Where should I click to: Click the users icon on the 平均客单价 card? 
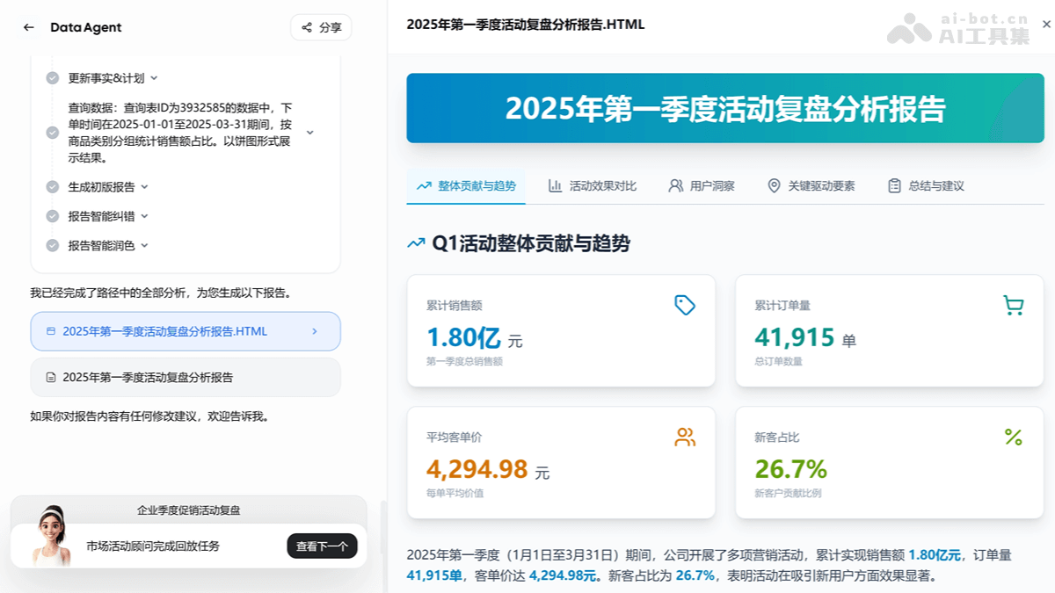pos(684,436)
